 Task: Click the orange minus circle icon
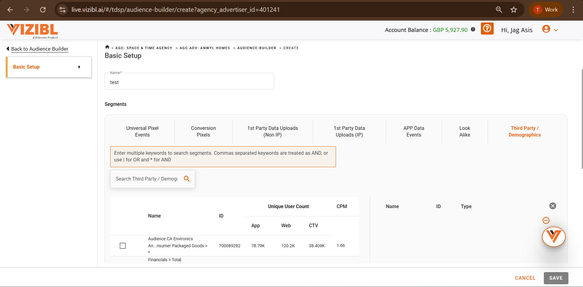click(546, 221)
